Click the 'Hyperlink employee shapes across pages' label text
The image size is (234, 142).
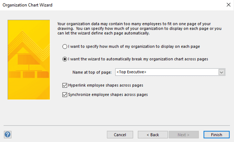(106, 85)
